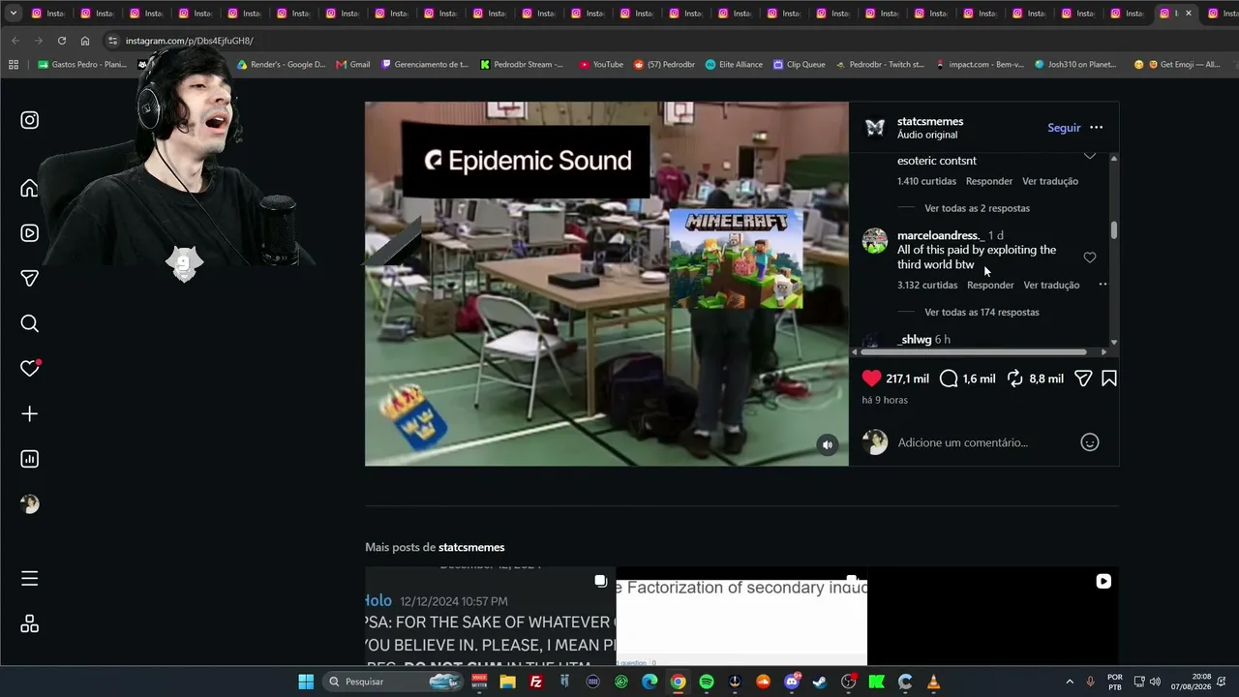This screenshot has height=697, width=1239.
Task: Click the Windows taskbar Pesquisar search box
Action: pyautogui.click(x=394, y=682)
